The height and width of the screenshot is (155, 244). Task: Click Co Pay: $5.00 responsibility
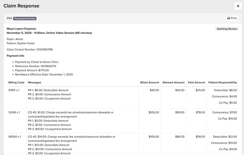(x=228, y=103)
